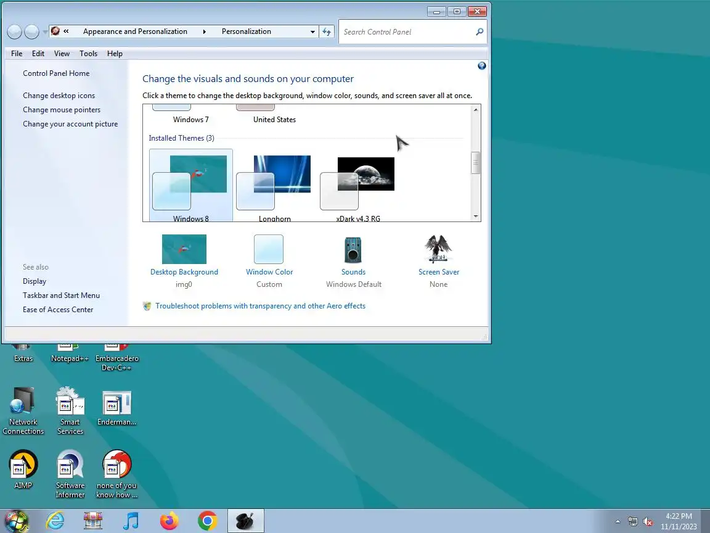Expand the address bar history dropdown arrow
Viewport: 710px width, 533px height.
pyautogui.click(x=312, y=31)
